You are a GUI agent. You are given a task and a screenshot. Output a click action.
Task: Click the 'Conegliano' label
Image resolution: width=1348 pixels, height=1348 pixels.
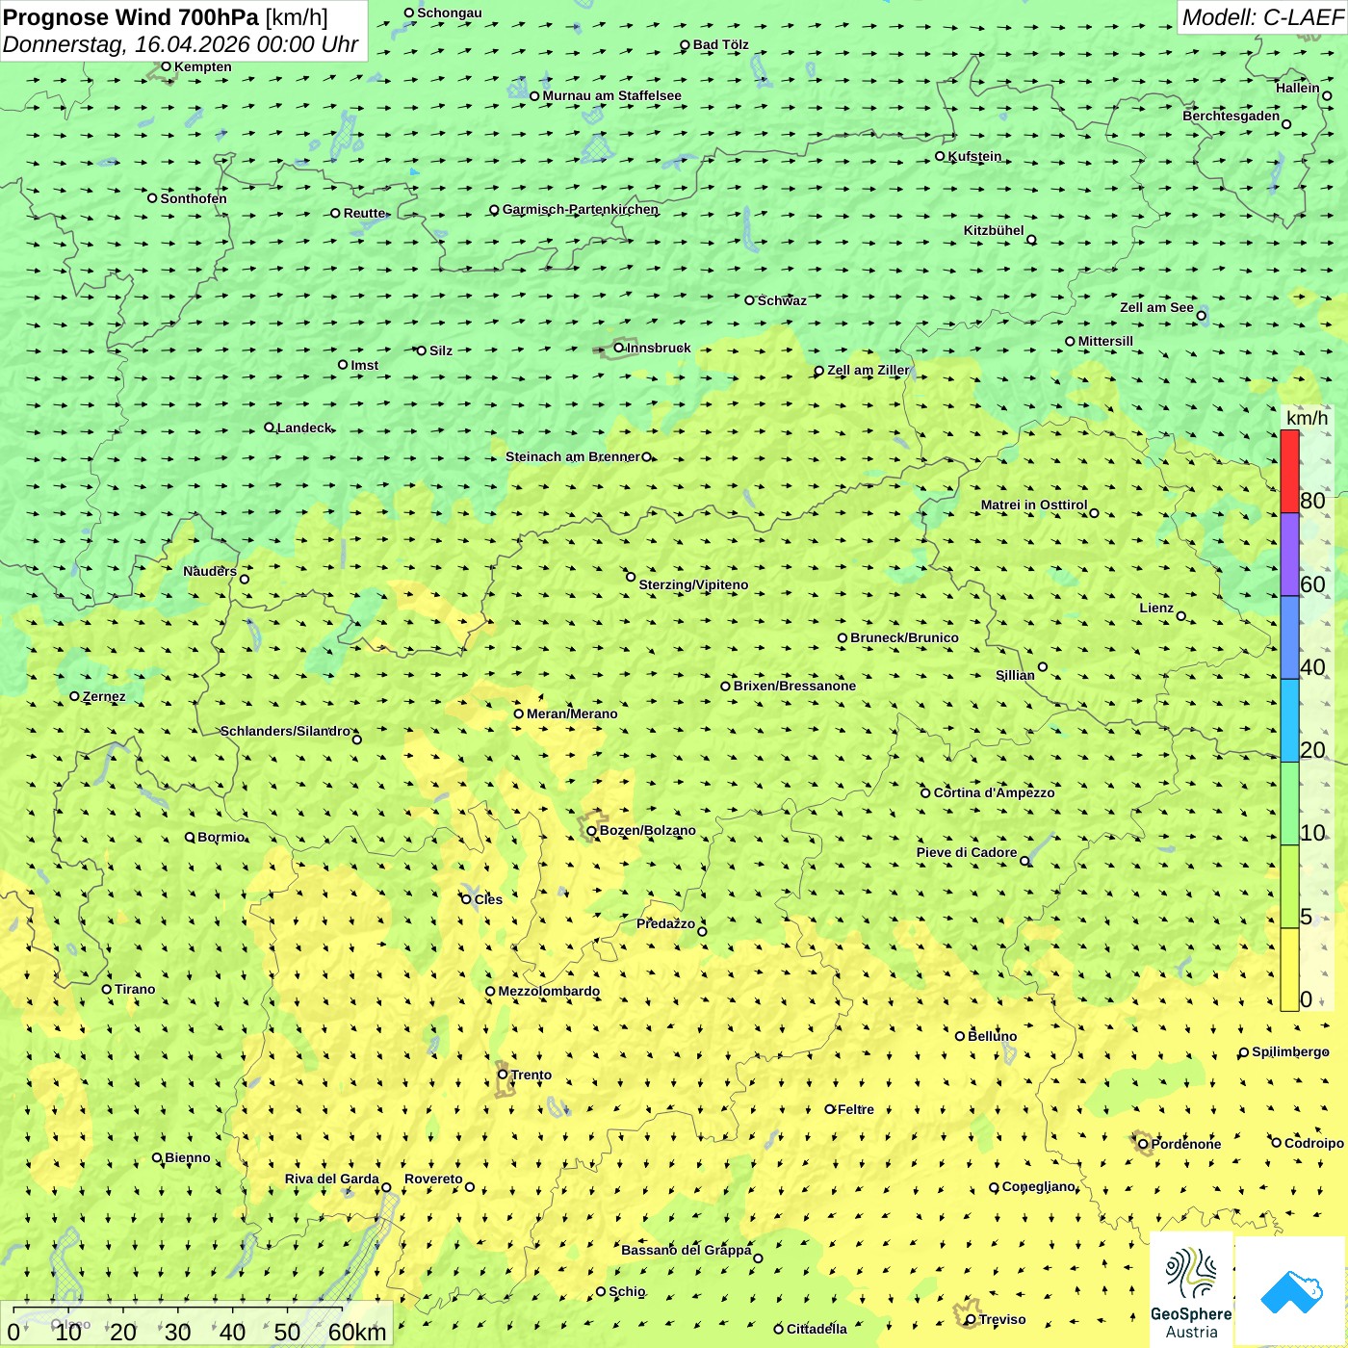[1038, 1186]
